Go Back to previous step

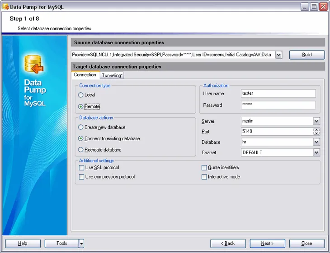(x=228, y=244)
